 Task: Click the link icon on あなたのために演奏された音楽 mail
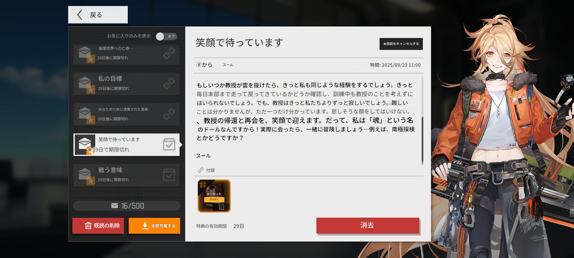[169, 114]
